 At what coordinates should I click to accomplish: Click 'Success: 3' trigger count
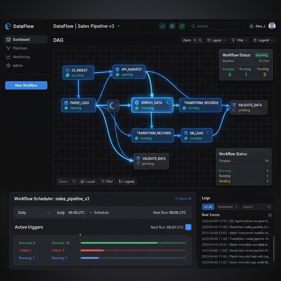coord(27,243)
